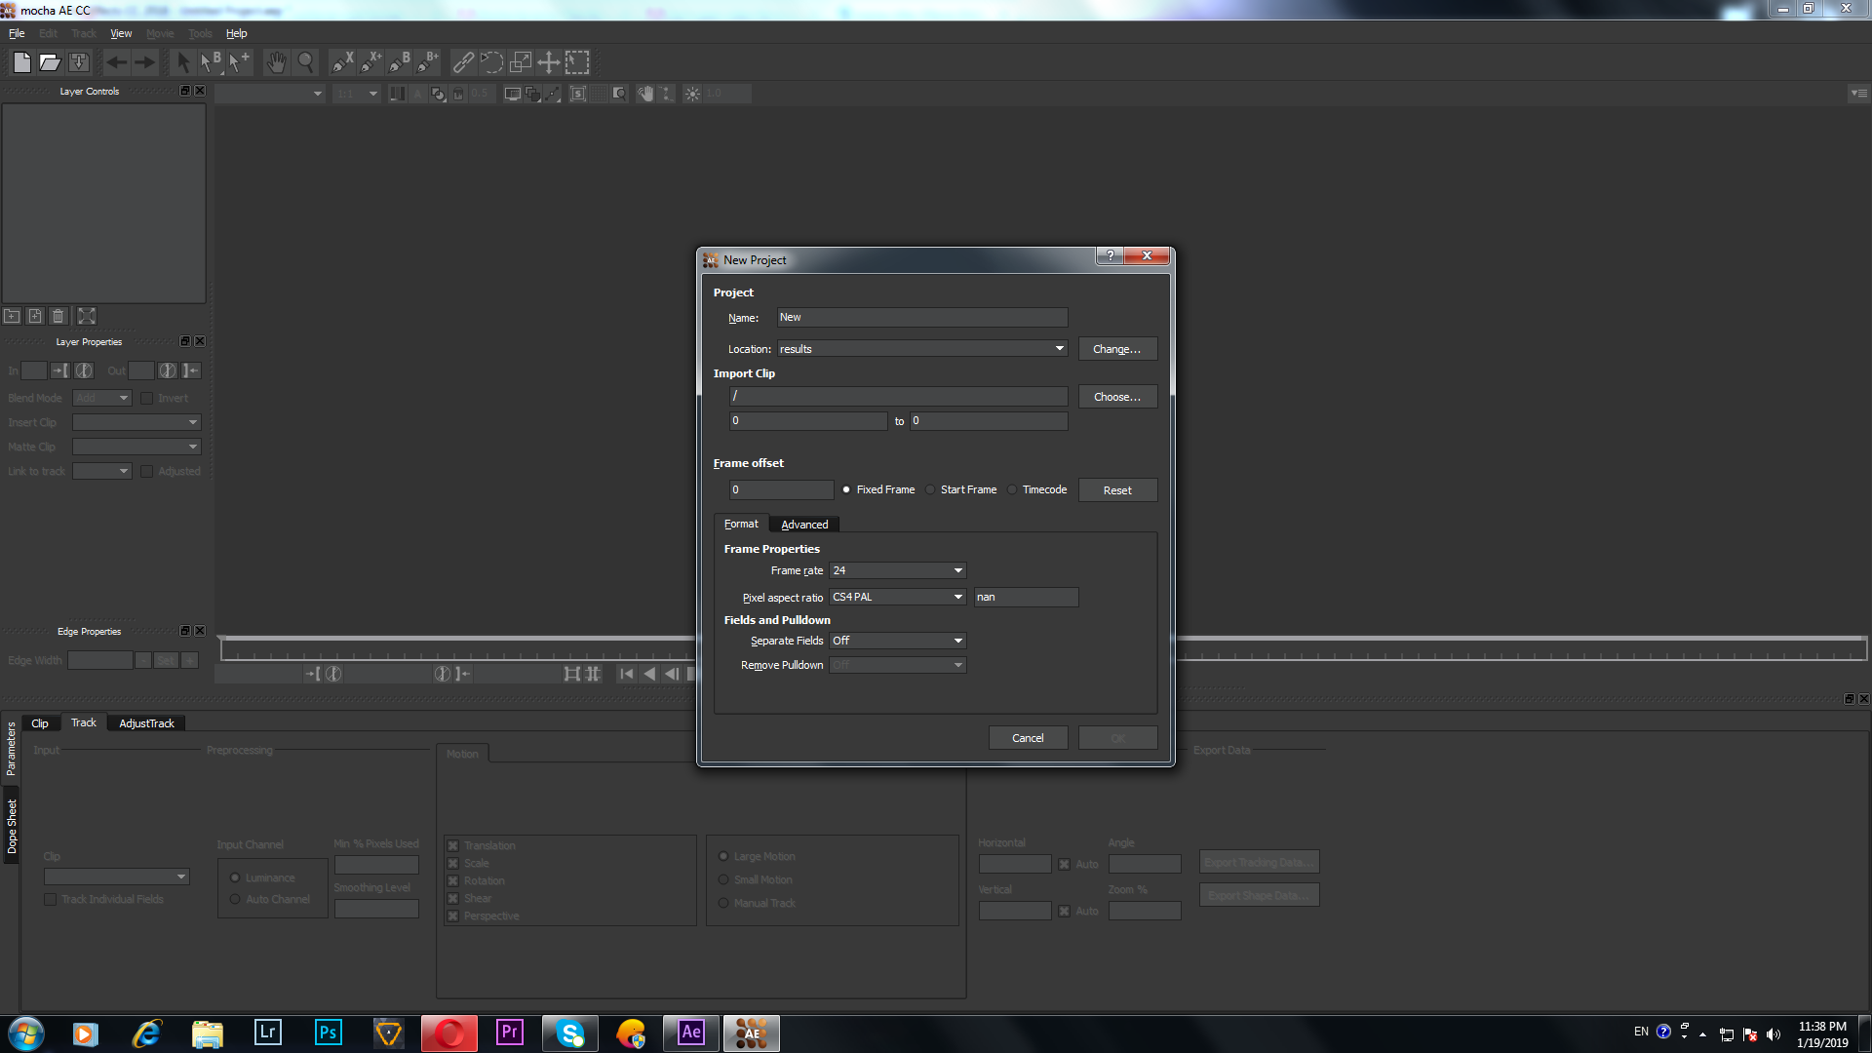
Task: Switch to the Advanced tab
Action: (x=804, y=525)
